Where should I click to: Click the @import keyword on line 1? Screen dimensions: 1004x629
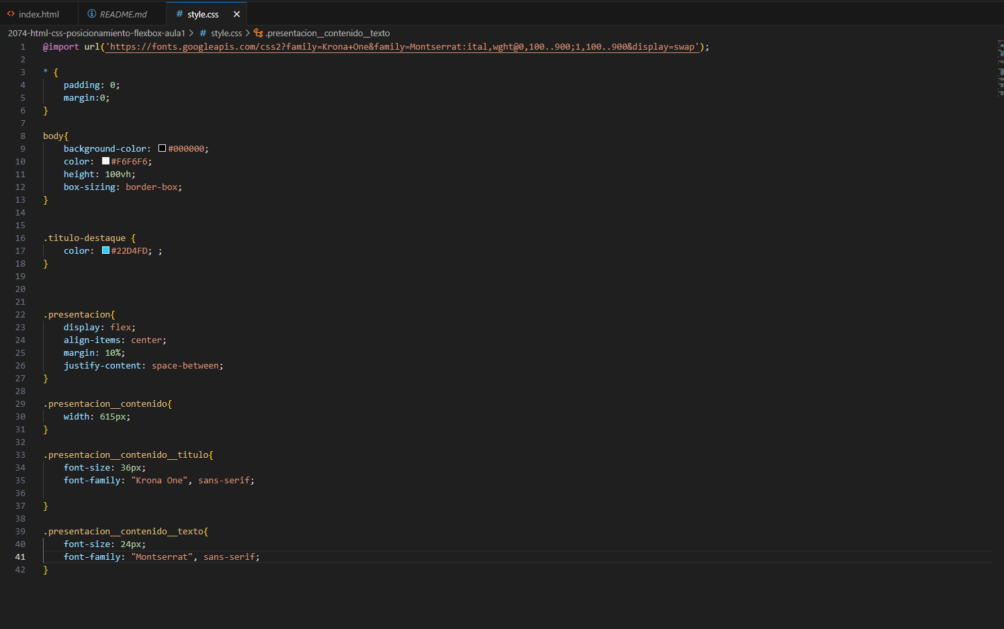tap(61, 47)
